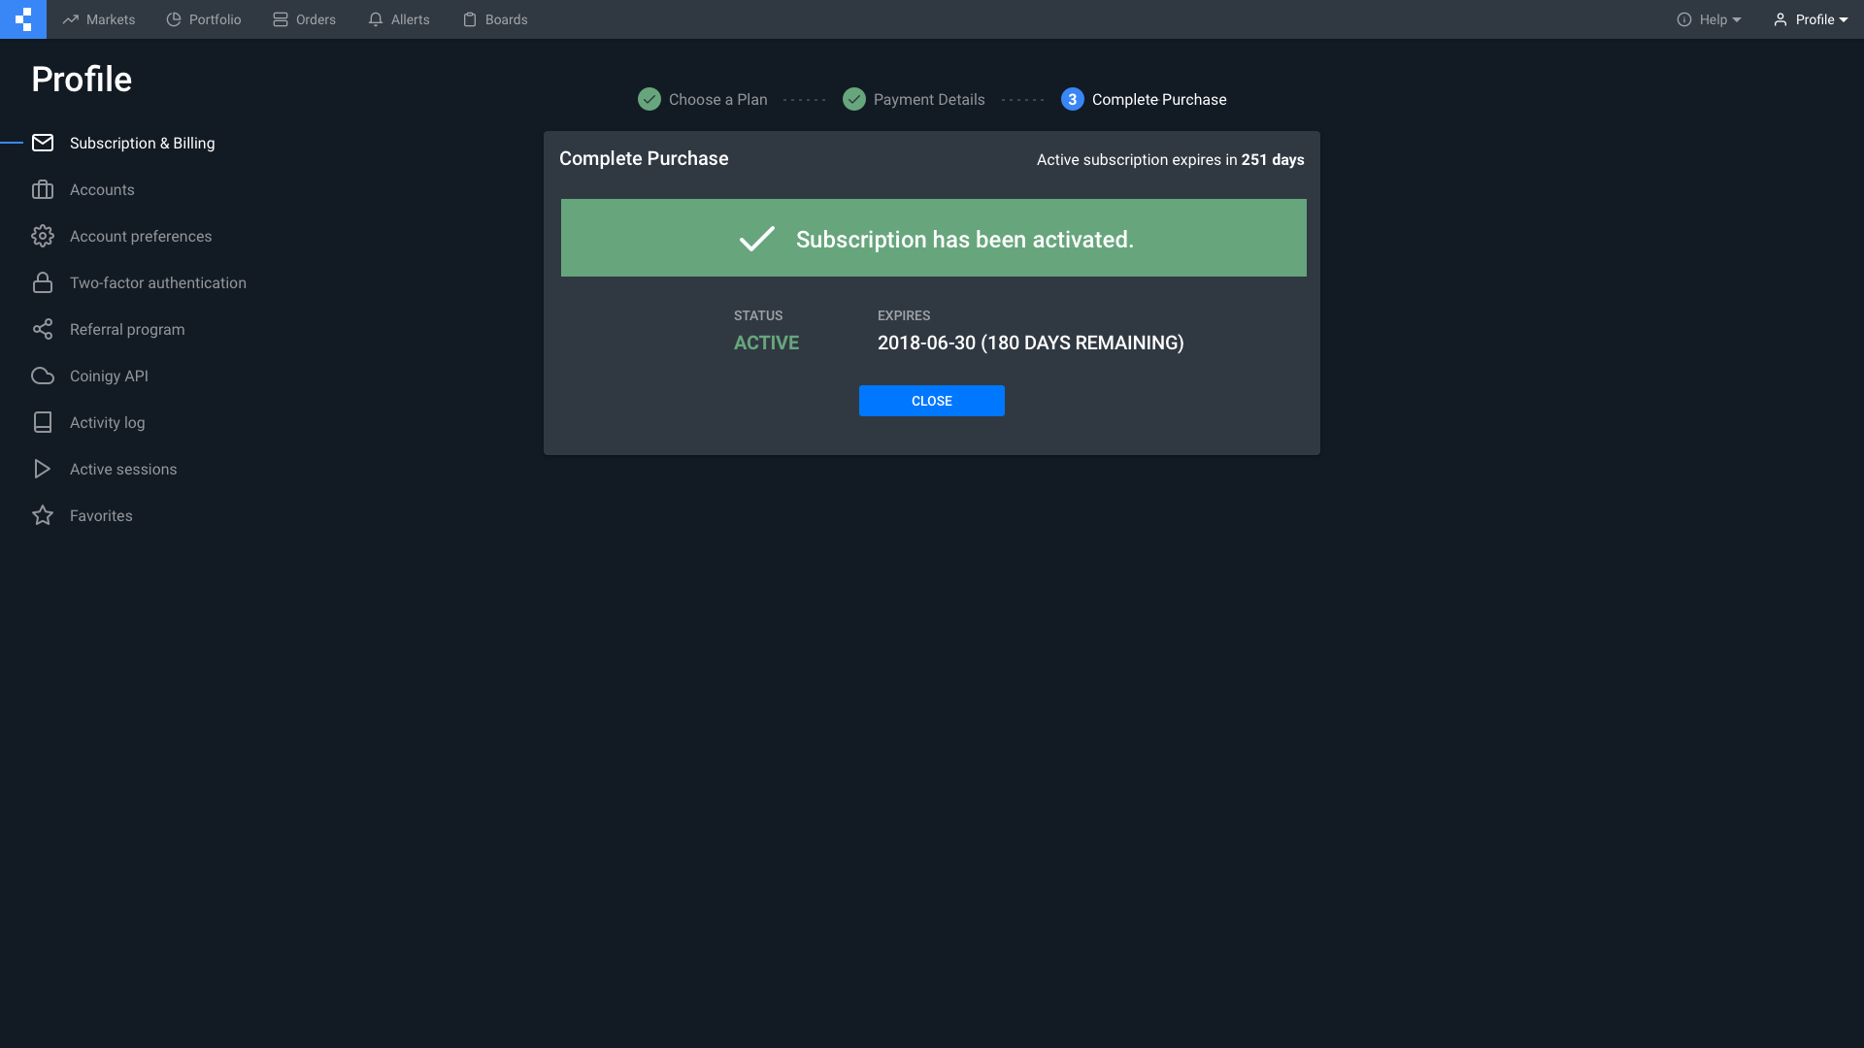Click the Active sessions play icon

pyautogui.click(x=43, y=469)
